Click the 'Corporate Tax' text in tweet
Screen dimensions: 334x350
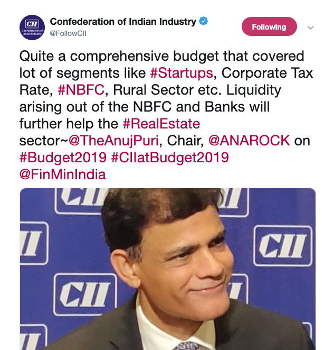coord(268,73)
